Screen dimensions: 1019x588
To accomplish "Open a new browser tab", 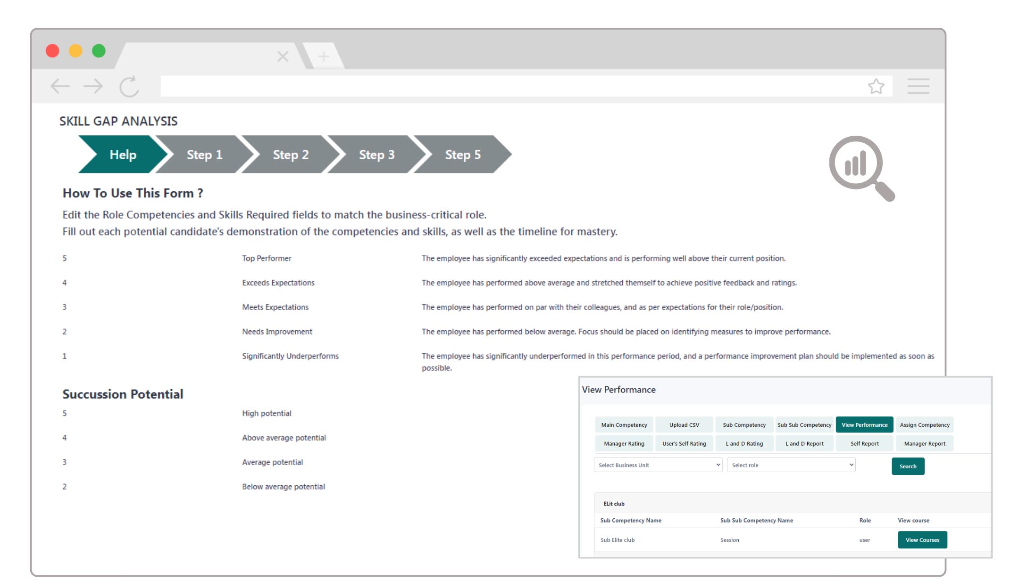I will 324,57.
